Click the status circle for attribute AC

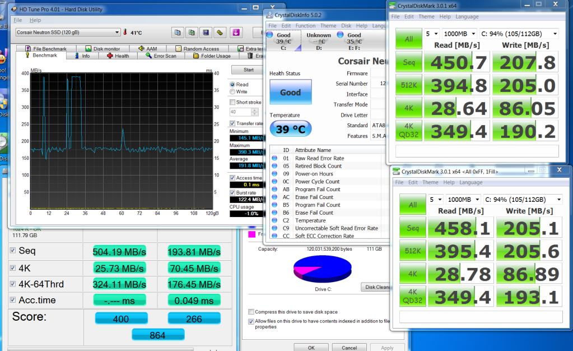click(274, 197)
